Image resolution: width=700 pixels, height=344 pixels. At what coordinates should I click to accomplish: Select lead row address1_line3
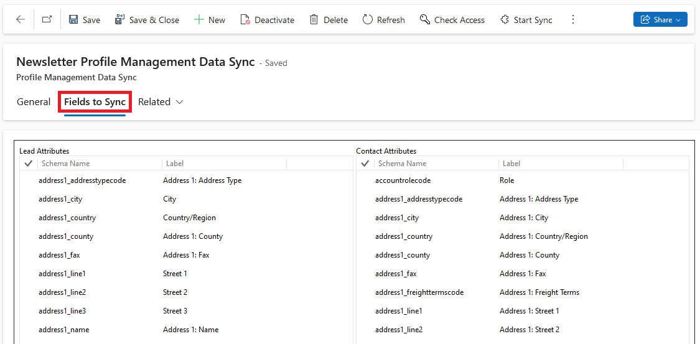tap(186, 311)
